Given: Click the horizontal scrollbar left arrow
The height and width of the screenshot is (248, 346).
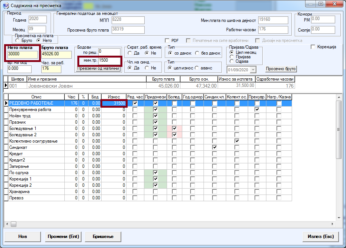Looking at the screenshot, I should click(7, 224).
